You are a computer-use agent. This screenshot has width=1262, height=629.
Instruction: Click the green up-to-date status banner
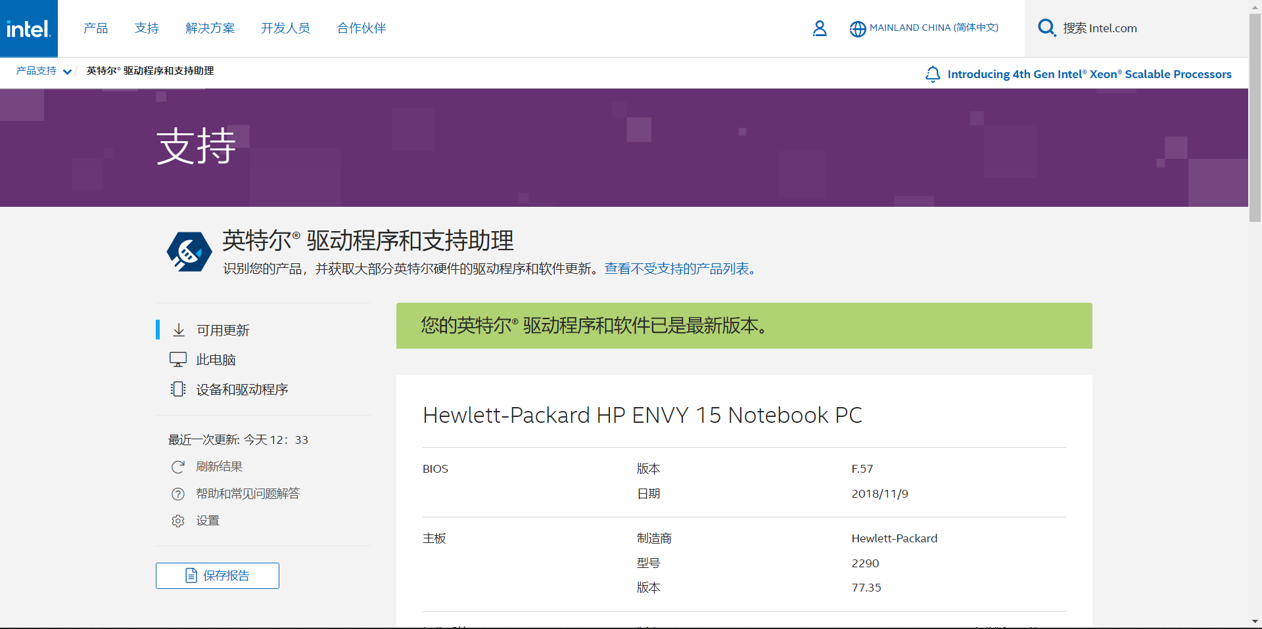[744, 326]
